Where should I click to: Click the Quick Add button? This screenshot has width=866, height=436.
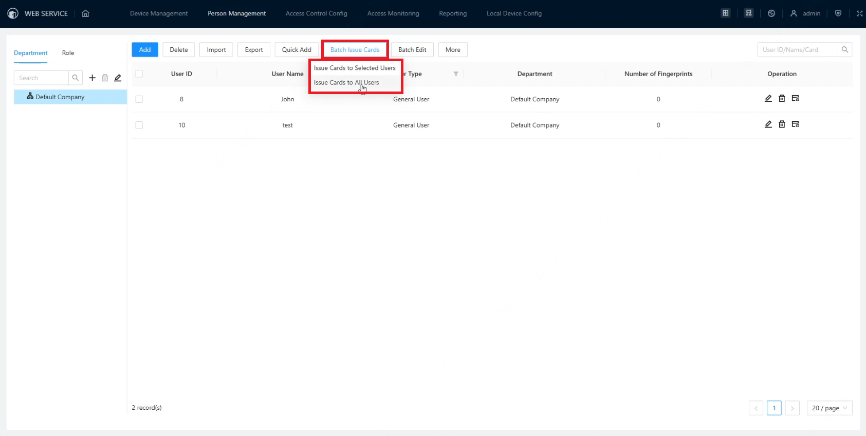(x=297, y=49)
